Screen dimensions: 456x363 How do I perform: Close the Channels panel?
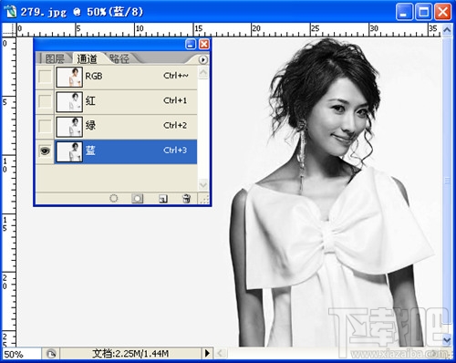point(204,45)
